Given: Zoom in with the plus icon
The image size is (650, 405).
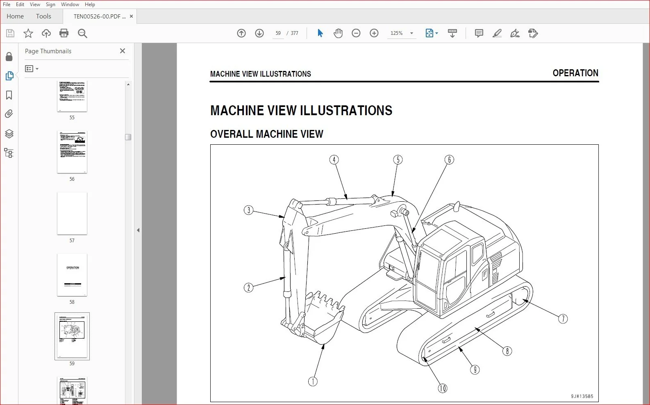Looking at the screenshot, I should point(374,33).
